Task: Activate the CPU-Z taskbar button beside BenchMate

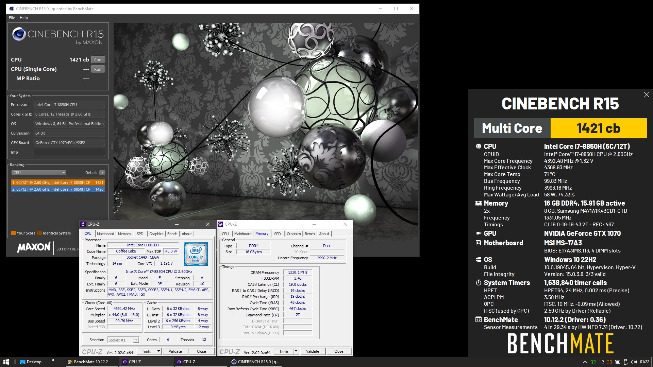Action: [x=146, y=362]
